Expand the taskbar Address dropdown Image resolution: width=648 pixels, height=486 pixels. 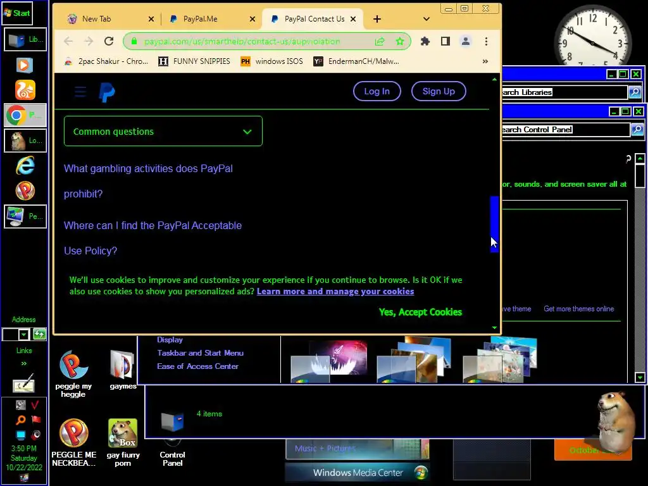[x=23, y=334]
